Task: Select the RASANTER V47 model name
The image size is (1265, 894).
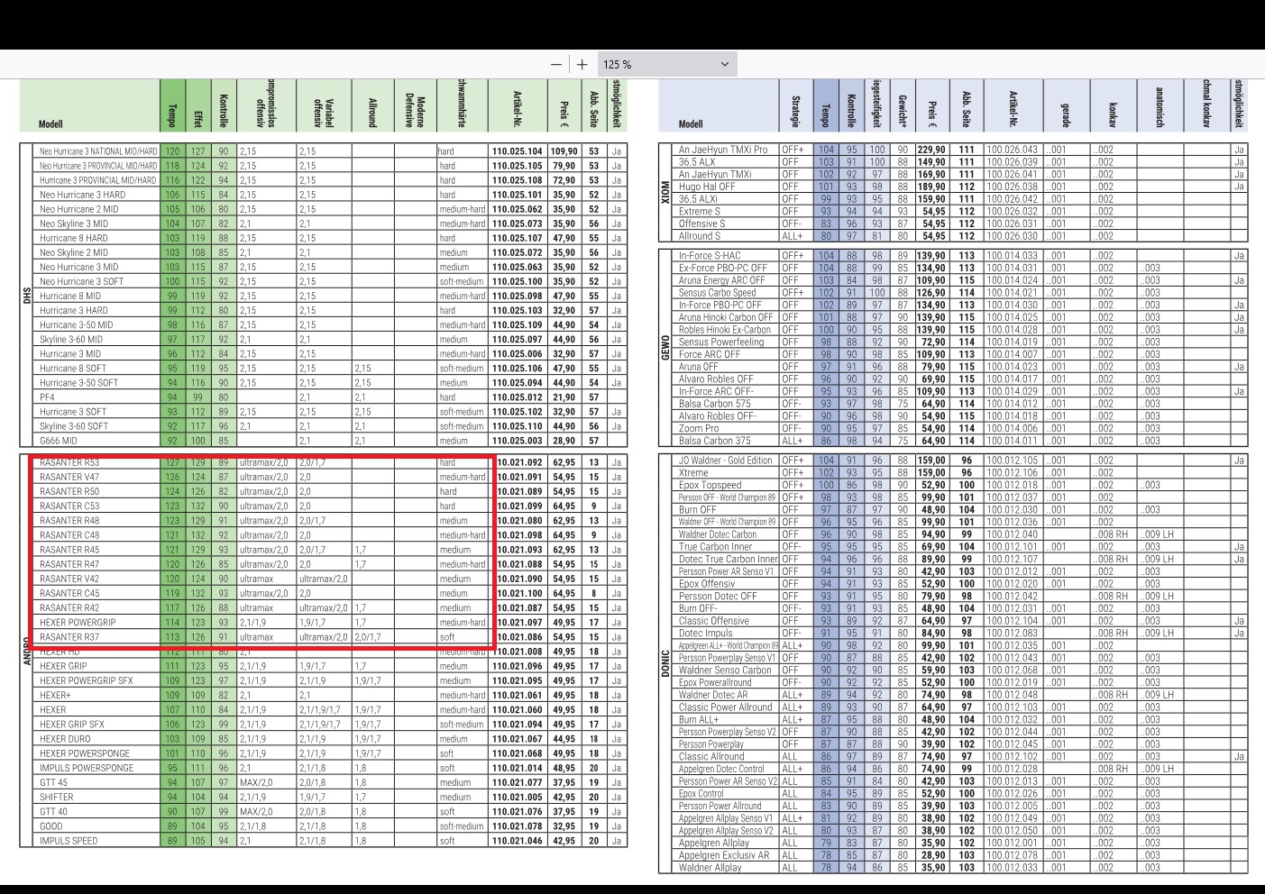Action: point(69,477)
